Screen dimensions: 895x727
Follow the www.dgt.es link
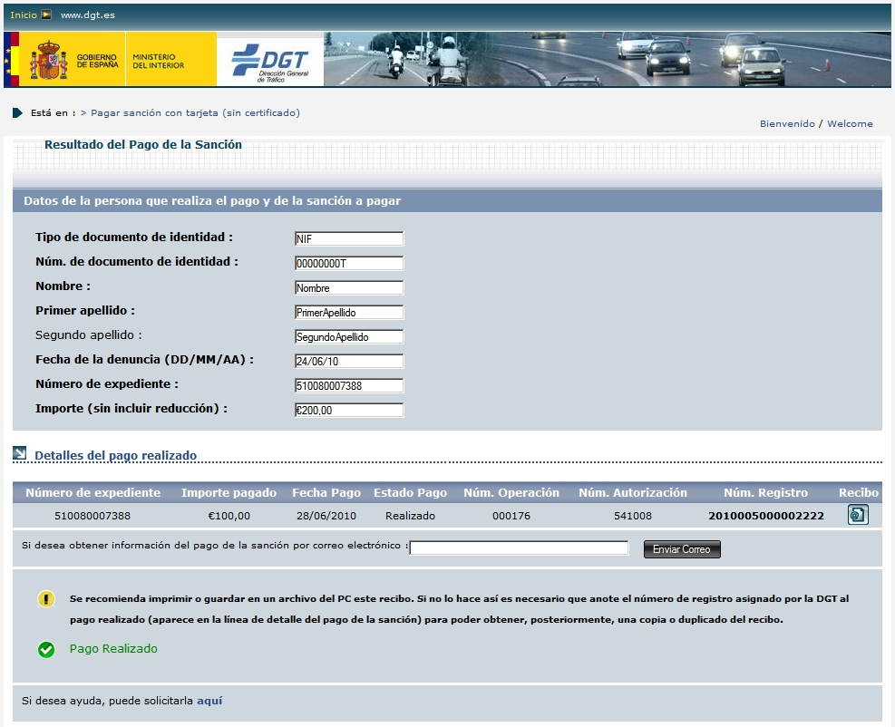tap(88, 15)
